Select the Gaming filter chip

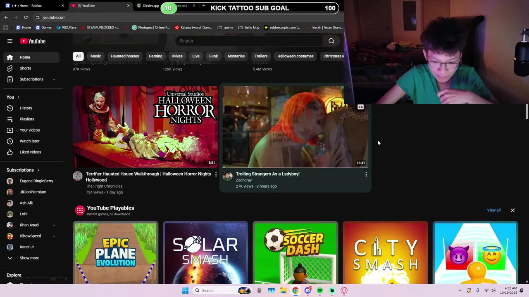[155, 56]
